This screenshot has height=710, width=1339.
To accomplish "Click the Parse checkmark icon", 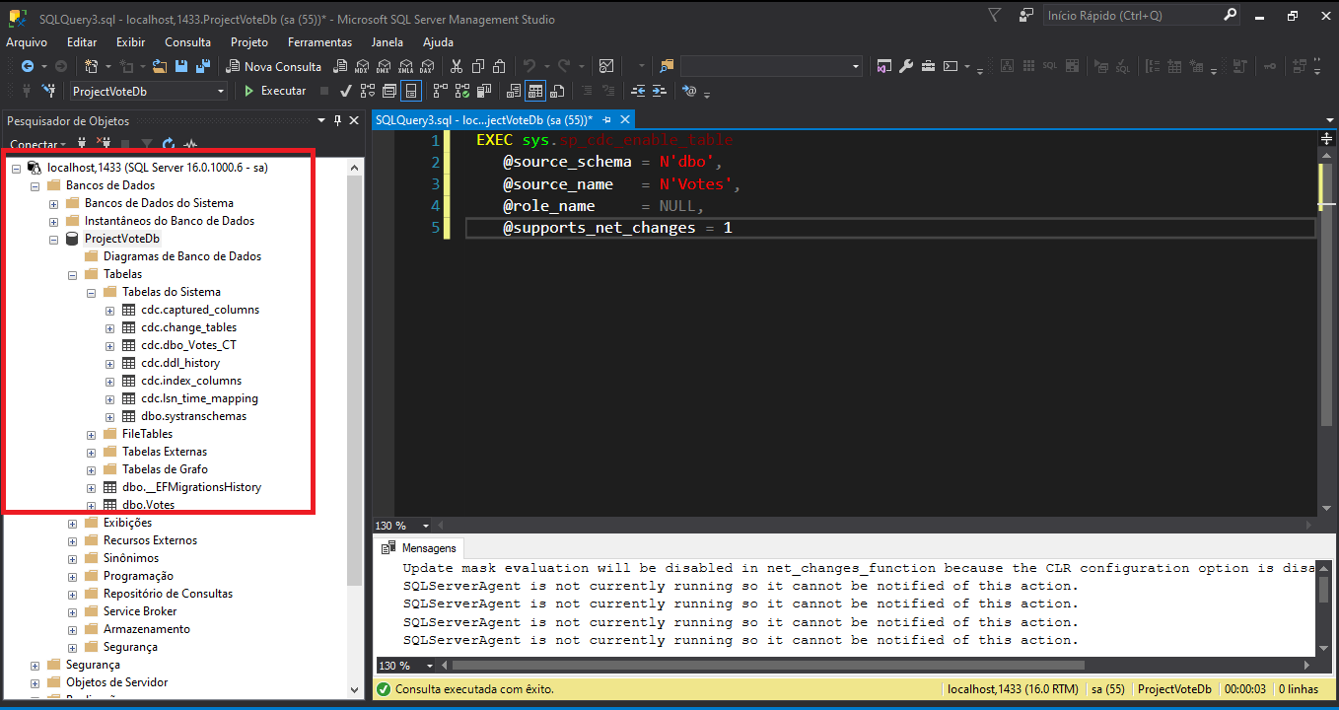I will pyautogui.click(x=345, y=91).
